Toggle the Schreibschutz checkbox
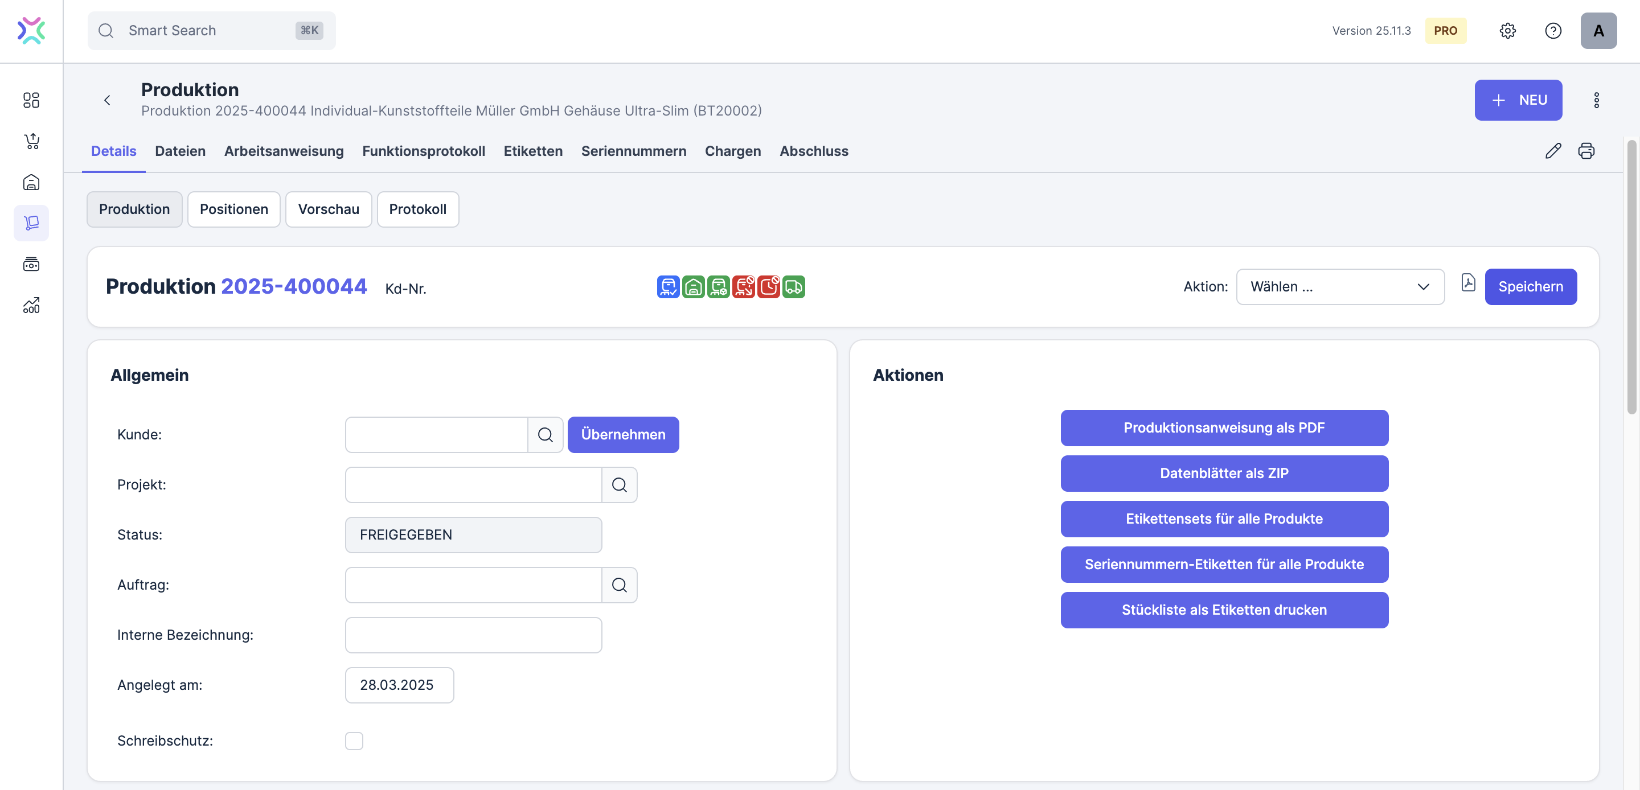Image resolution: width=1640 pixels, height=790 pixels. point(354,741)
